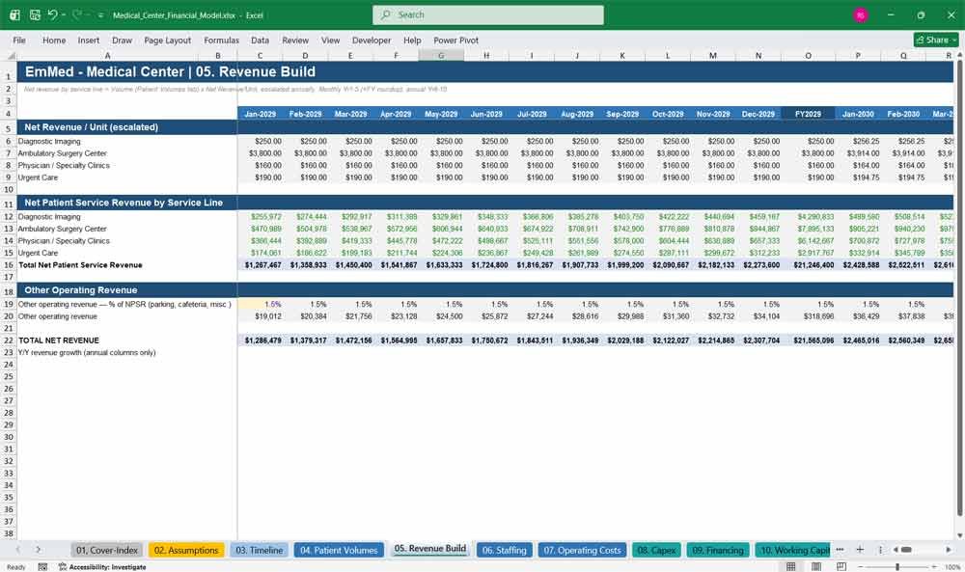Switch to 08. Capex sheet tab

656,550
